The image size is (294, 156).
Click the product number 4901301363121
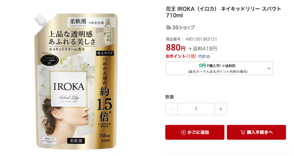pos(201,39)
